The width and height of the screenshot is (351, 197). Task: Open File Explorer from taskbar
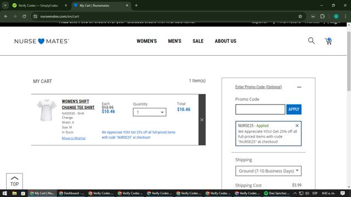[14, 193]
